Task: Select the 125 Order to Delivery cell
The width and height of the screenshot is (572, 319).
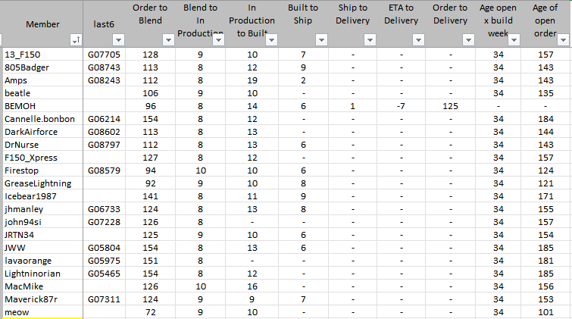Action: (450, 106)
